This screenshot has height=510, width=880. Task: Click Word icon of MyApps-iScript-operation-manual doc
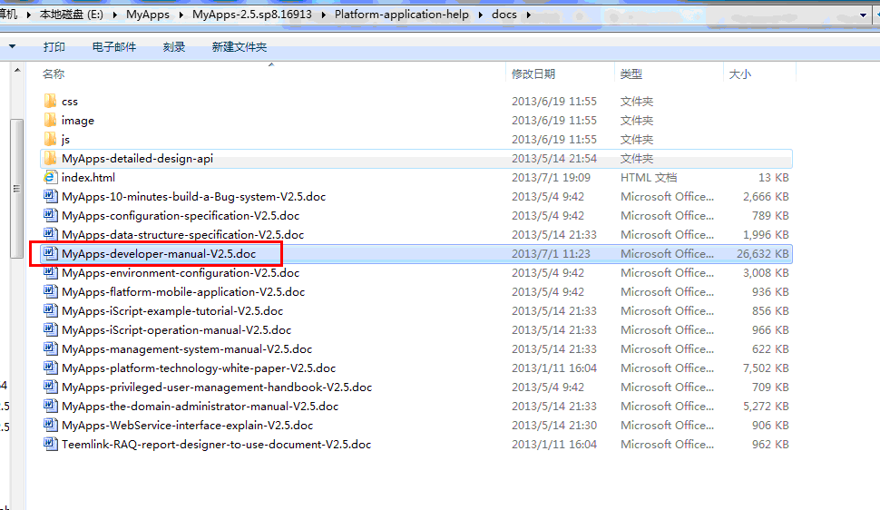pos(51,330)
